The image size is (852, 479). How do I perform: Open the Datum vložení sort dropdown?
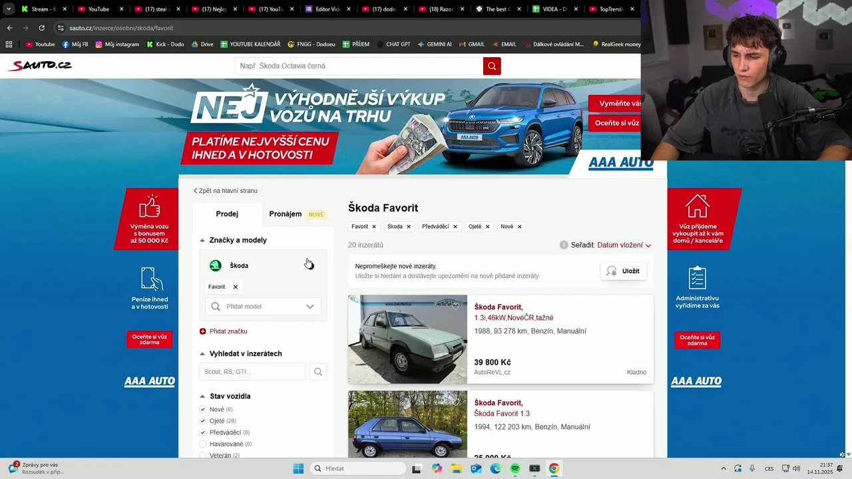pyautogui.click(x=624, y=245)
